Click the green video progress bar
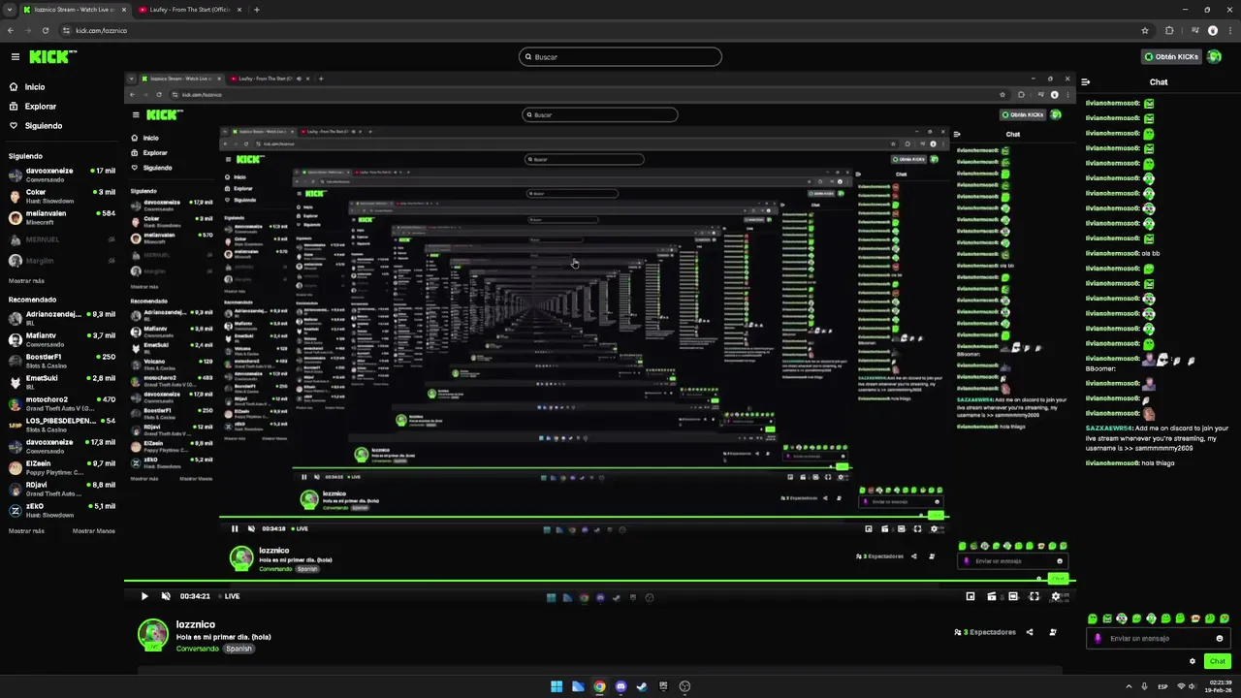 pyautogui.click(x=599, y=582)
